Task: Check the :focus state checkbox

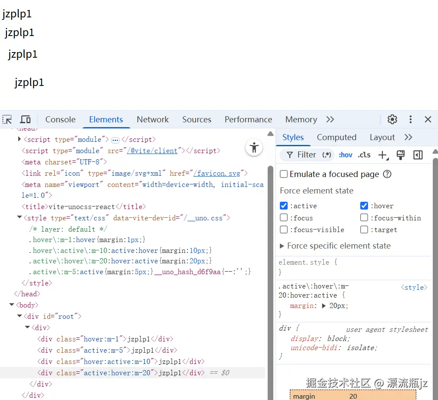Action: coord(283,218)
